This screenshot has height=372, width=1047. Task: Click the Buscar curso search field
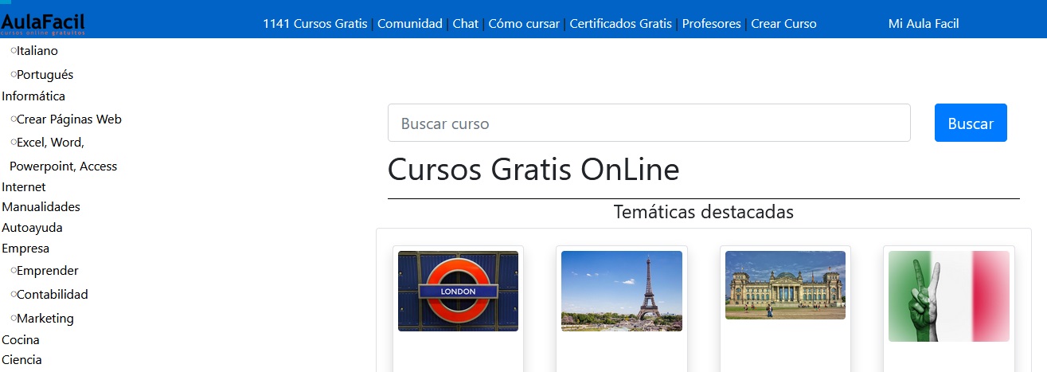649,123
